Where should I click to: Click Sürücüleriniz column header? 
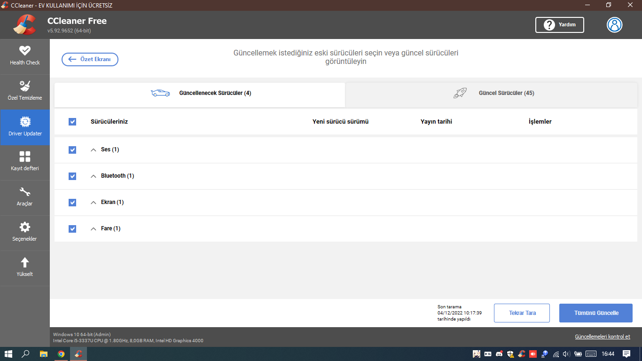click(109, 122)
